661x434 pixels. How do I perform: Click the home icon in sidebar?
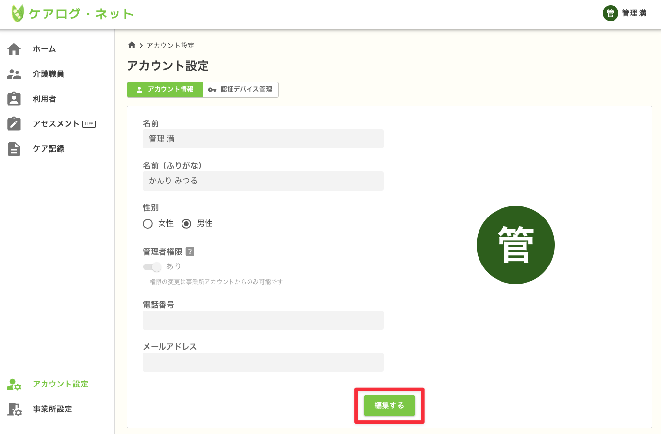(x=14, y=49)
